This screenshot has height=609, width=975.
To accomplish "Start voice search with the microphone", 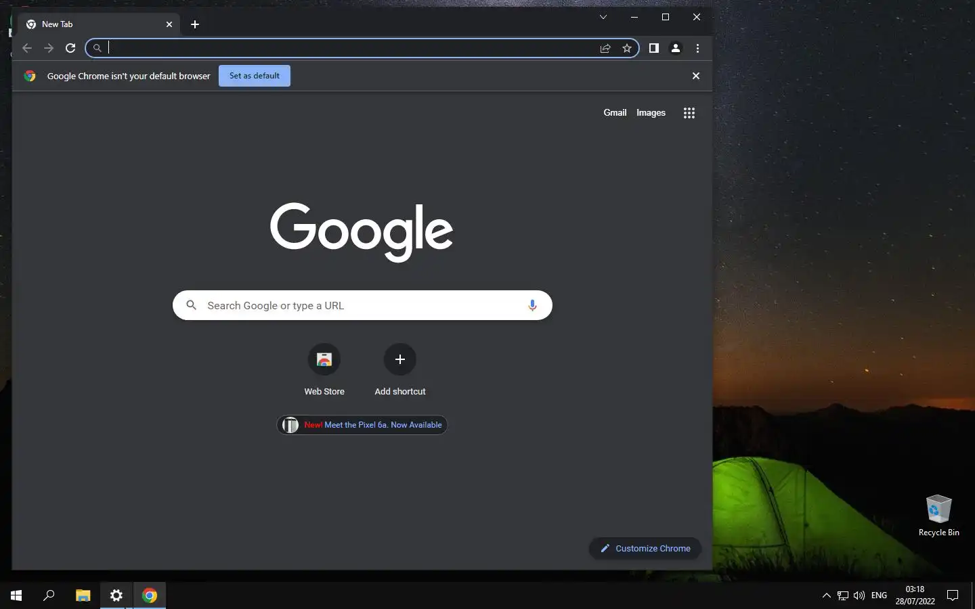I will (532, 305).
